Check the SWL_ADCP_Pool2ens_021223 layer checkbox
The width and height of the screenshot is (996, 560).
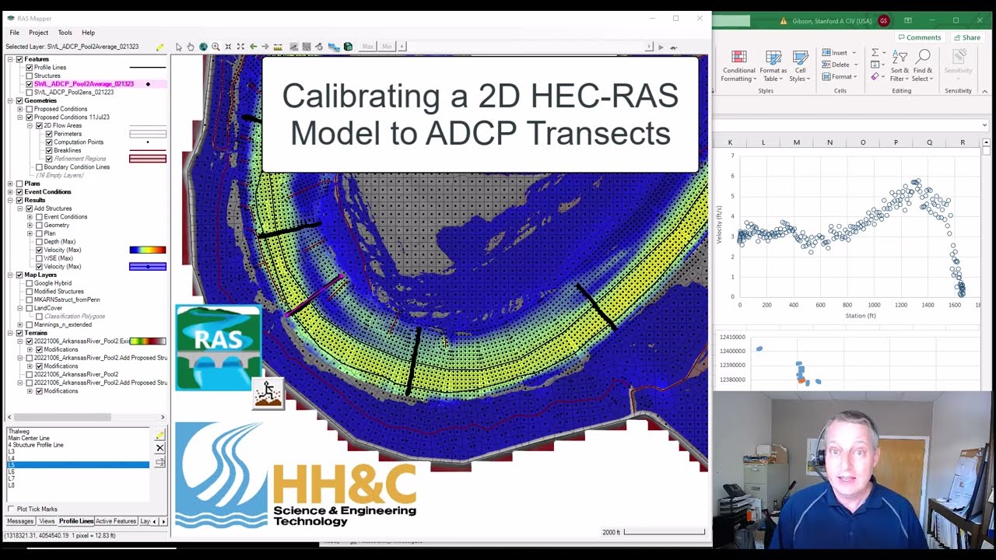[x=30, y=92]
